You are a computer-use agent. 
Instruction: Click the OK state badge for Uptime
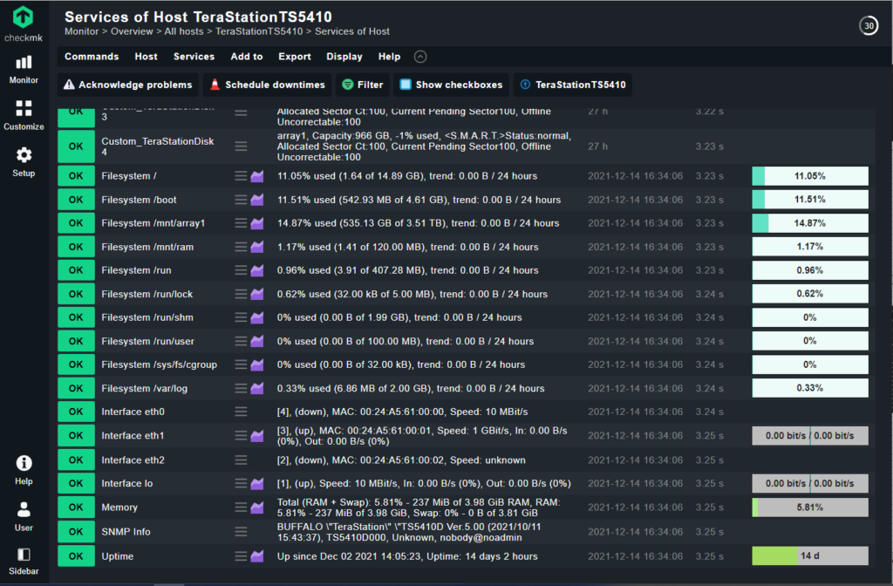pyautogui.click(x=76, y=556)
